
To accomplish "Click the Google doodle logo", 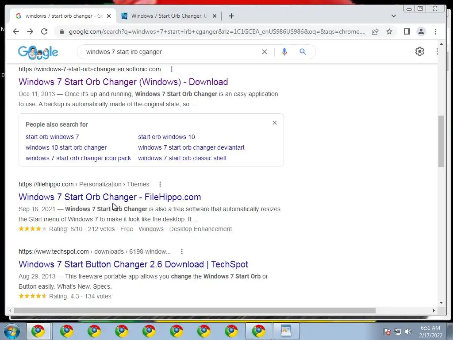I will coord(38,52).
